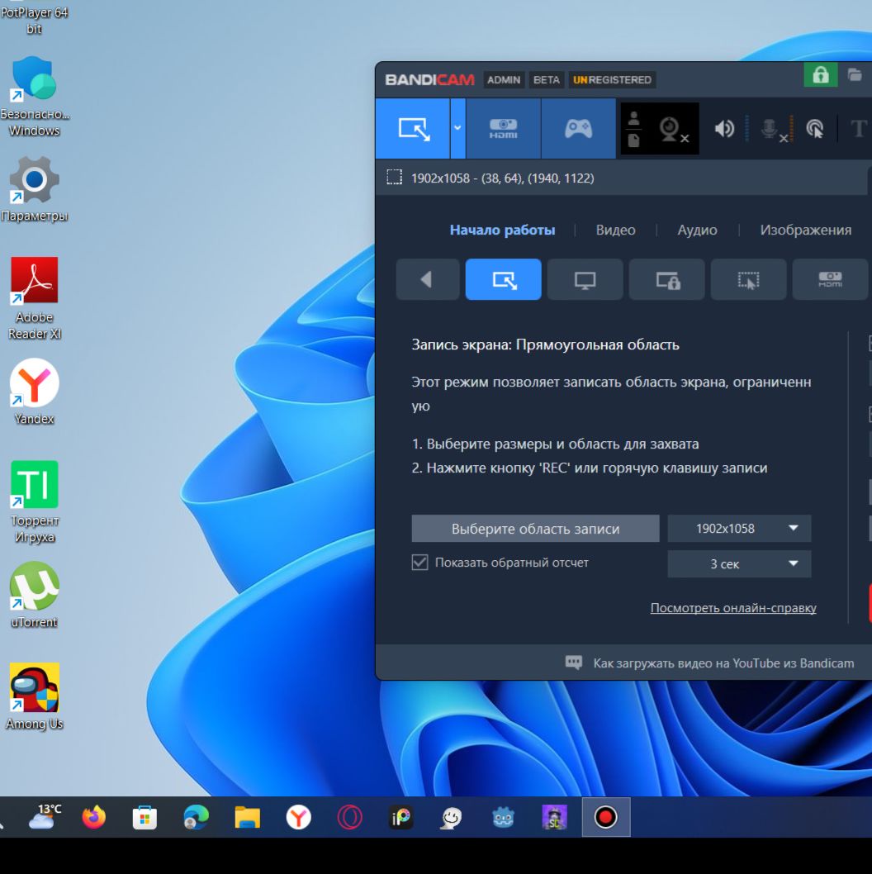Switch to the Видео tab
This screenshot has height=874, width=872.
(x=616, y=230)
